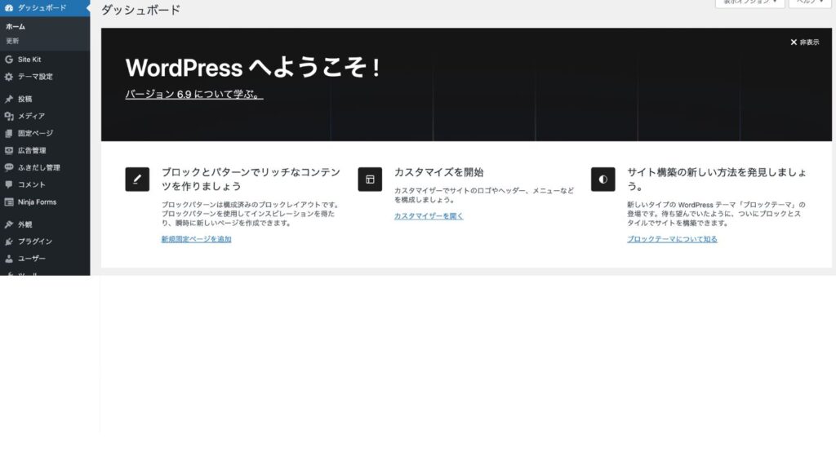Click the Ninja Forms icon
The width and height of the screenshot is (836, 470).
point(9,202)
